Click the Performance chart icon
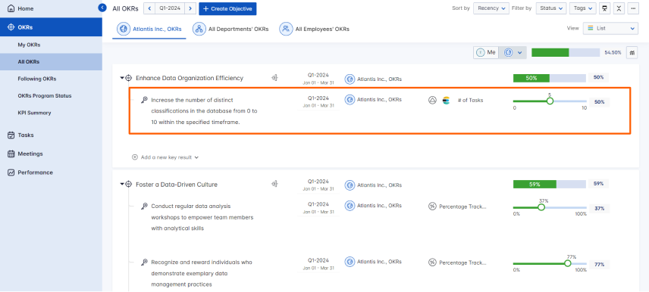649x292 pixels. click(x=11, y=172)
